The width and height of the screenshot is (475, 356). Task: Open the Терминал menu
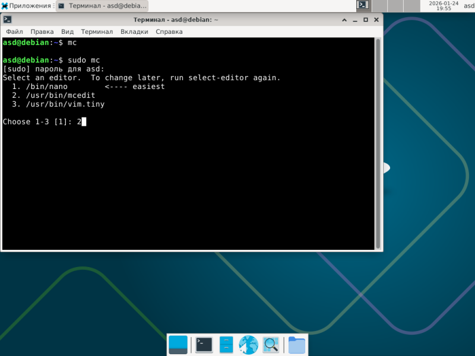click(x=97, y=32)
